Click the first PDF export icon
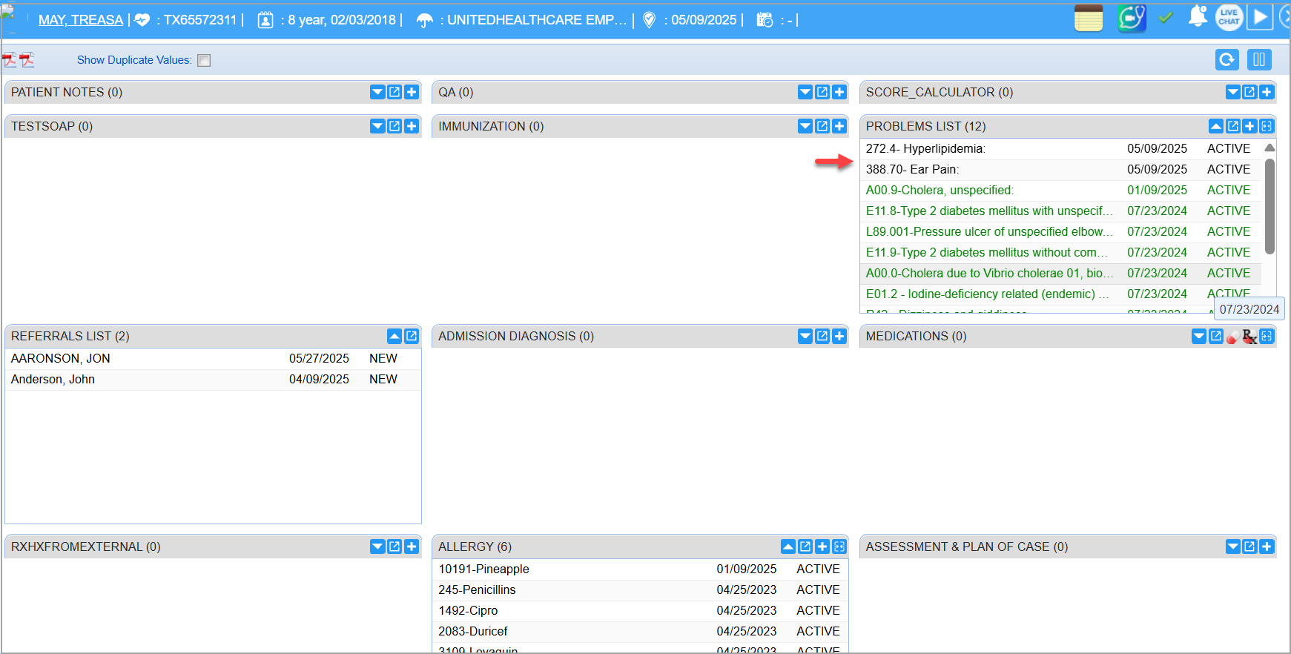The height and width of the screenshot is (654, 1291). click(10, 60)
